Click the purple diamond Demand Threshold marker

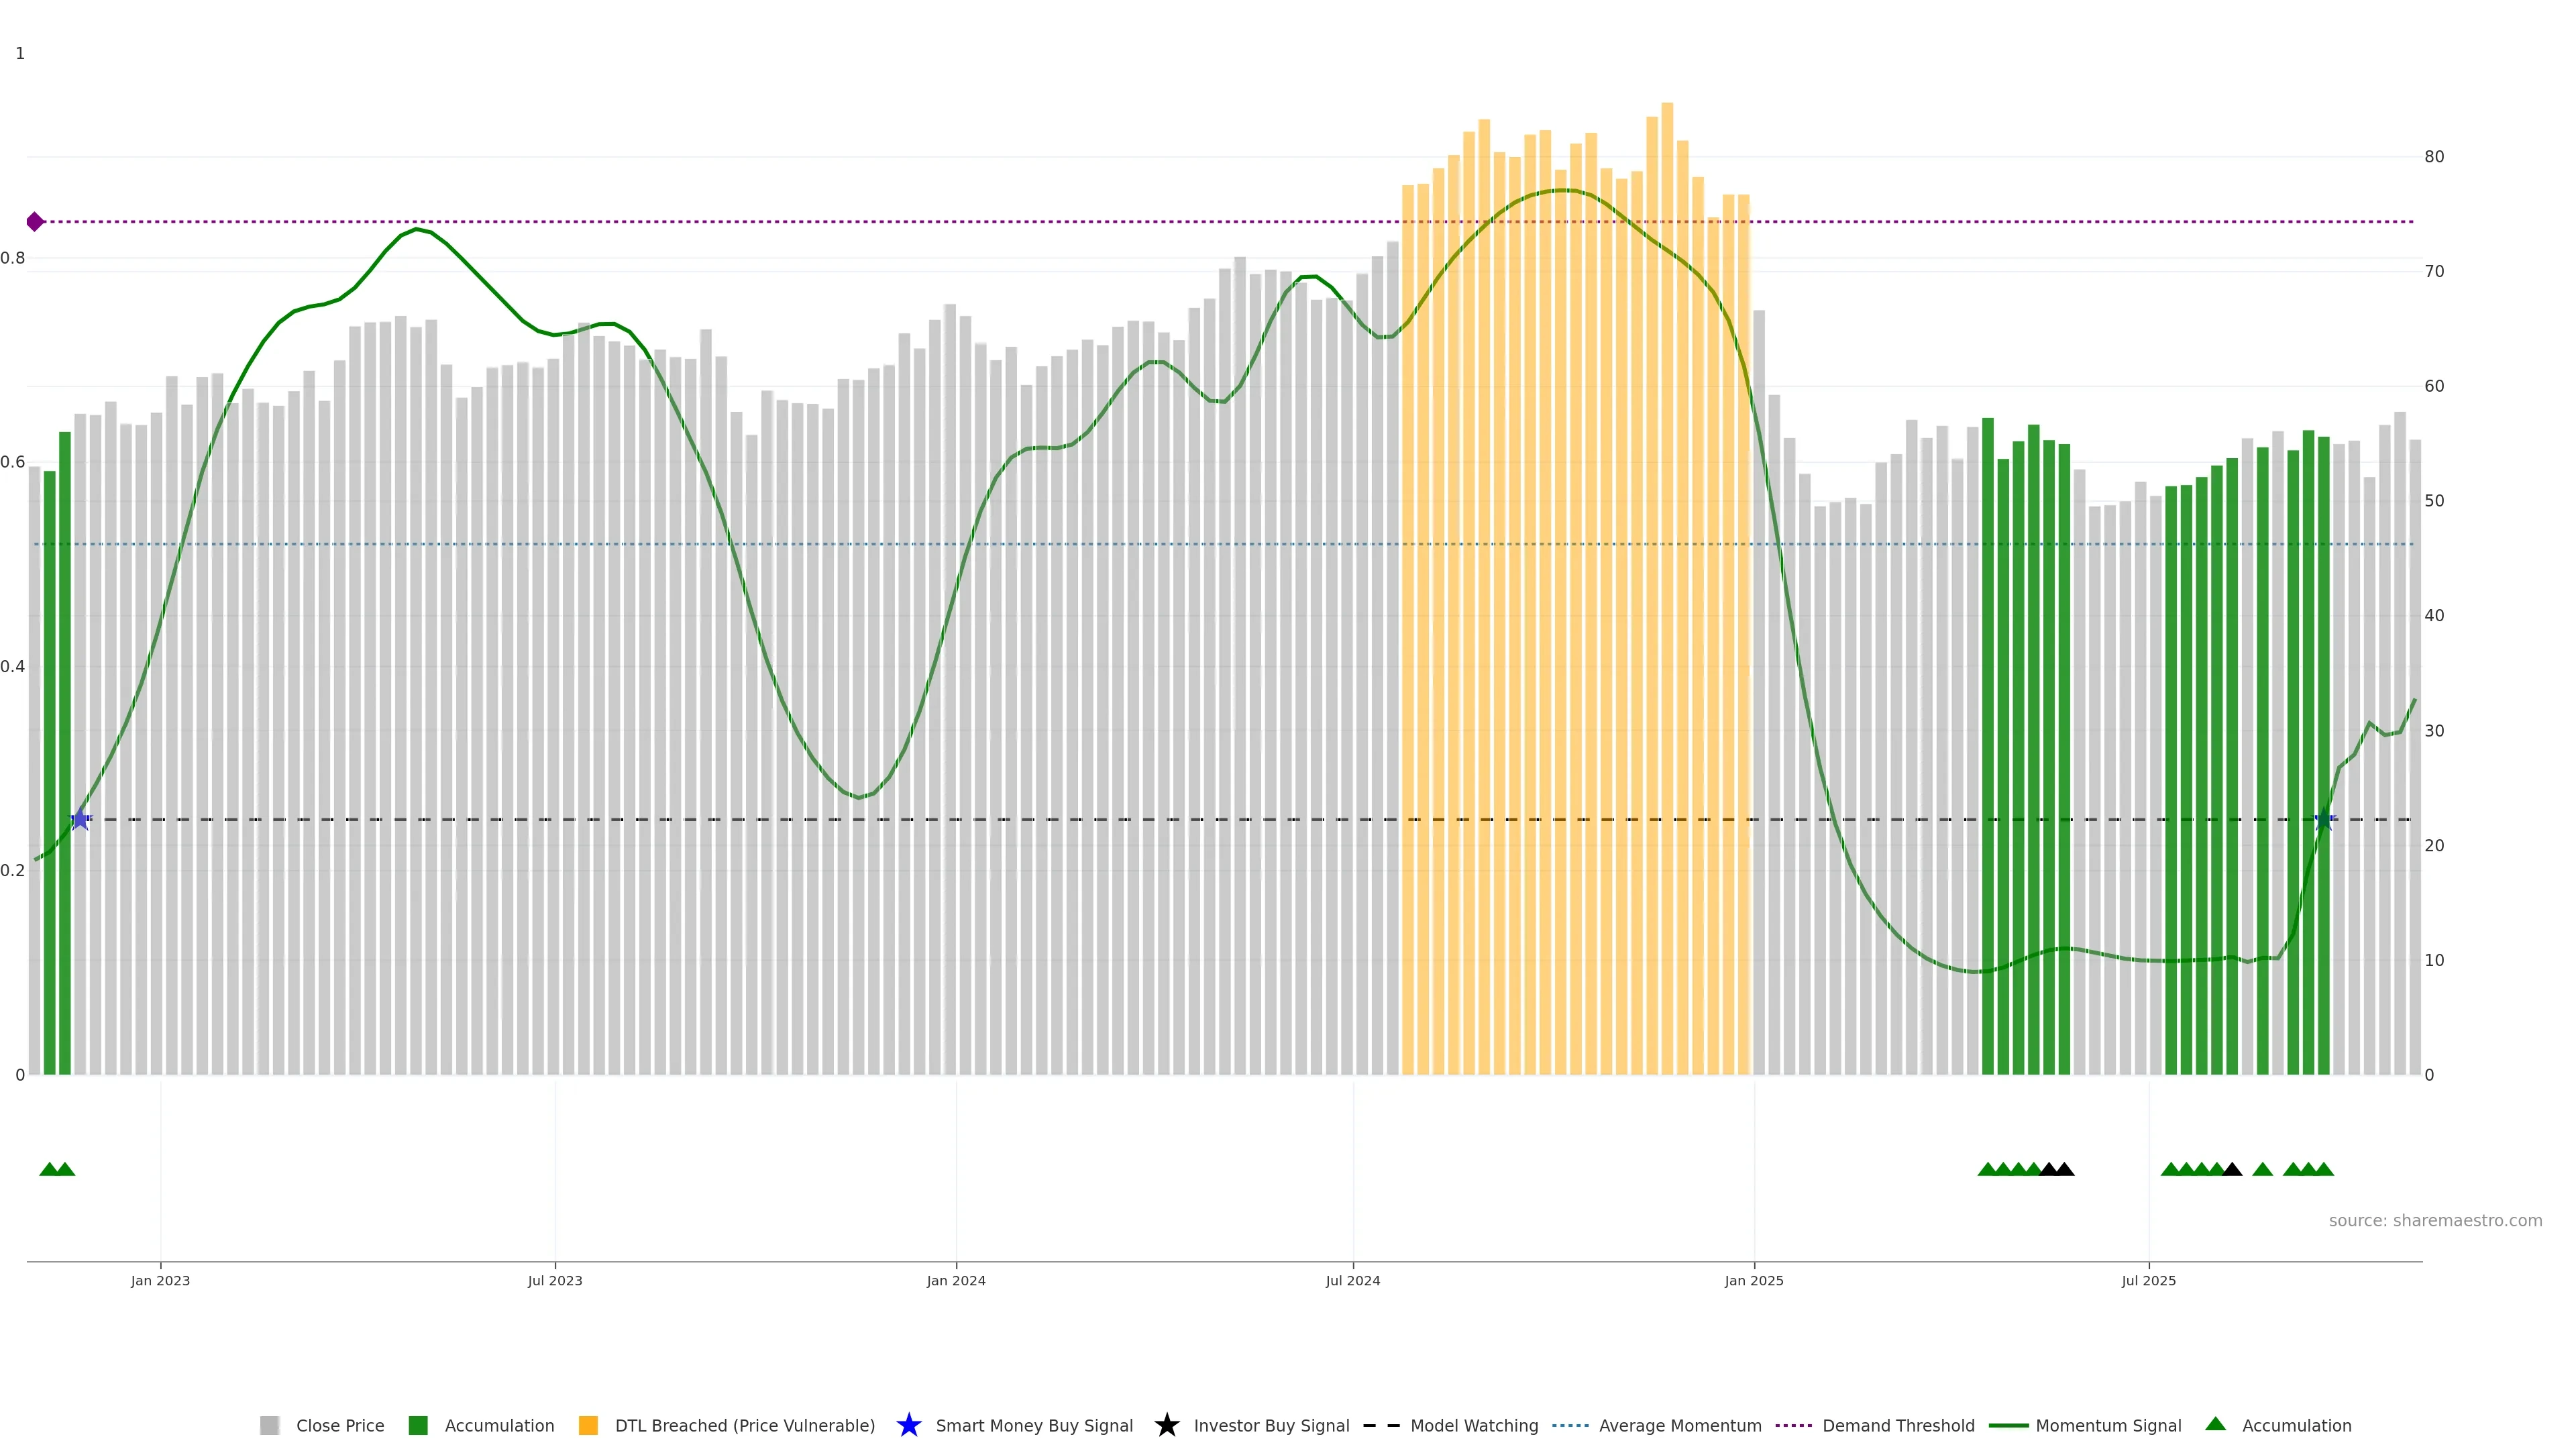pos(35,222)
